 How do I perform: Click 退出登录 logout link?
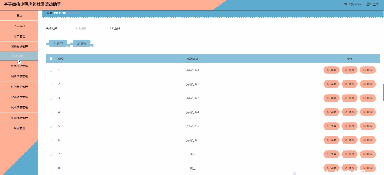372,4
